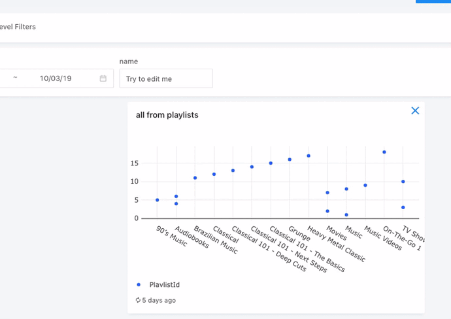This screenshot has height=319, width=451.
Task: Click the 'all from playlists' chart title
Action: click(x=167, y=115)
